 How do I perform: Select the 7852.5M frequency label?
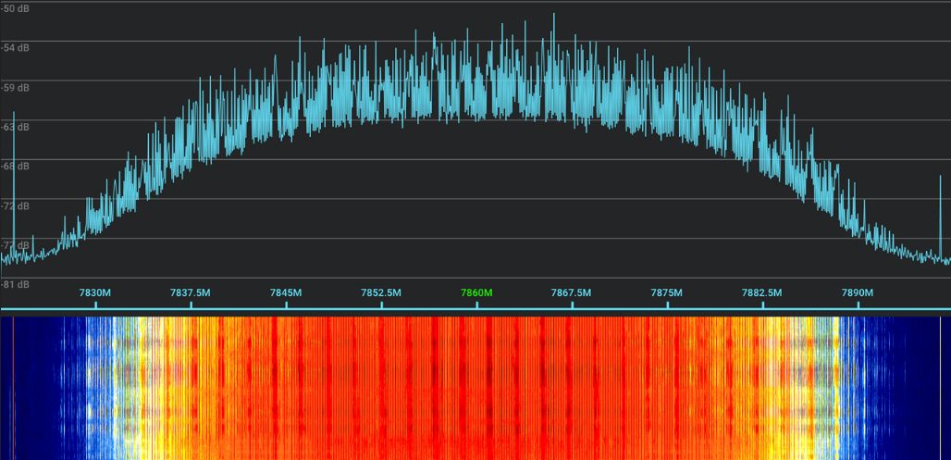click(x=381, y=292)
